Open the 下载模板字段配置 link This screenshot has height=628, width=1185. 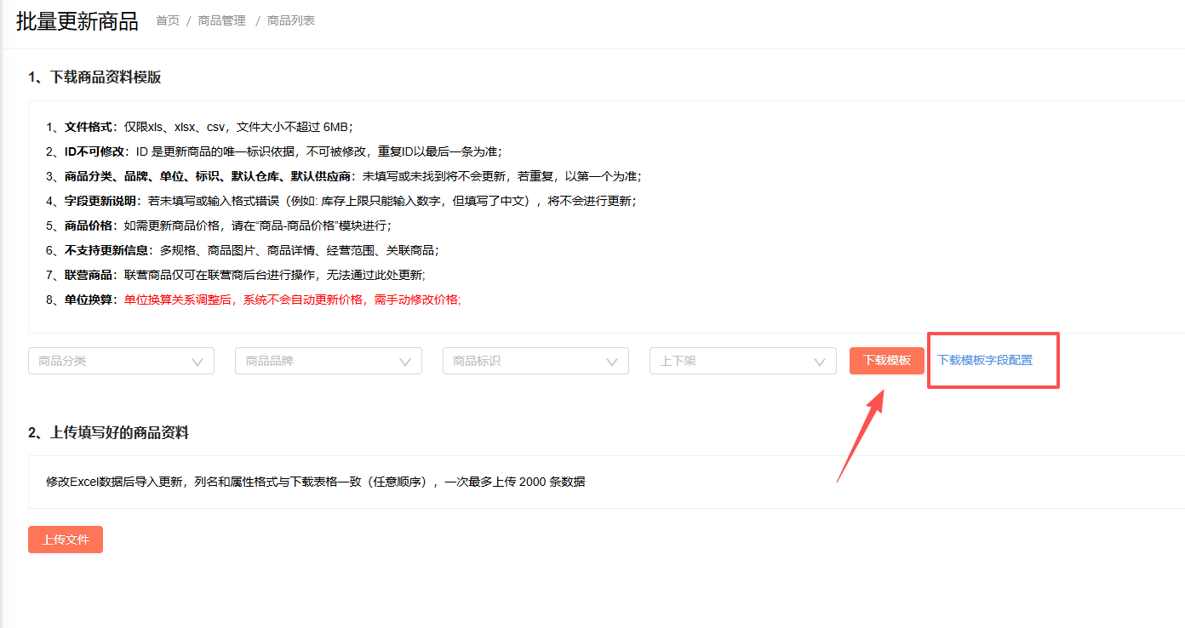point(985,361)
